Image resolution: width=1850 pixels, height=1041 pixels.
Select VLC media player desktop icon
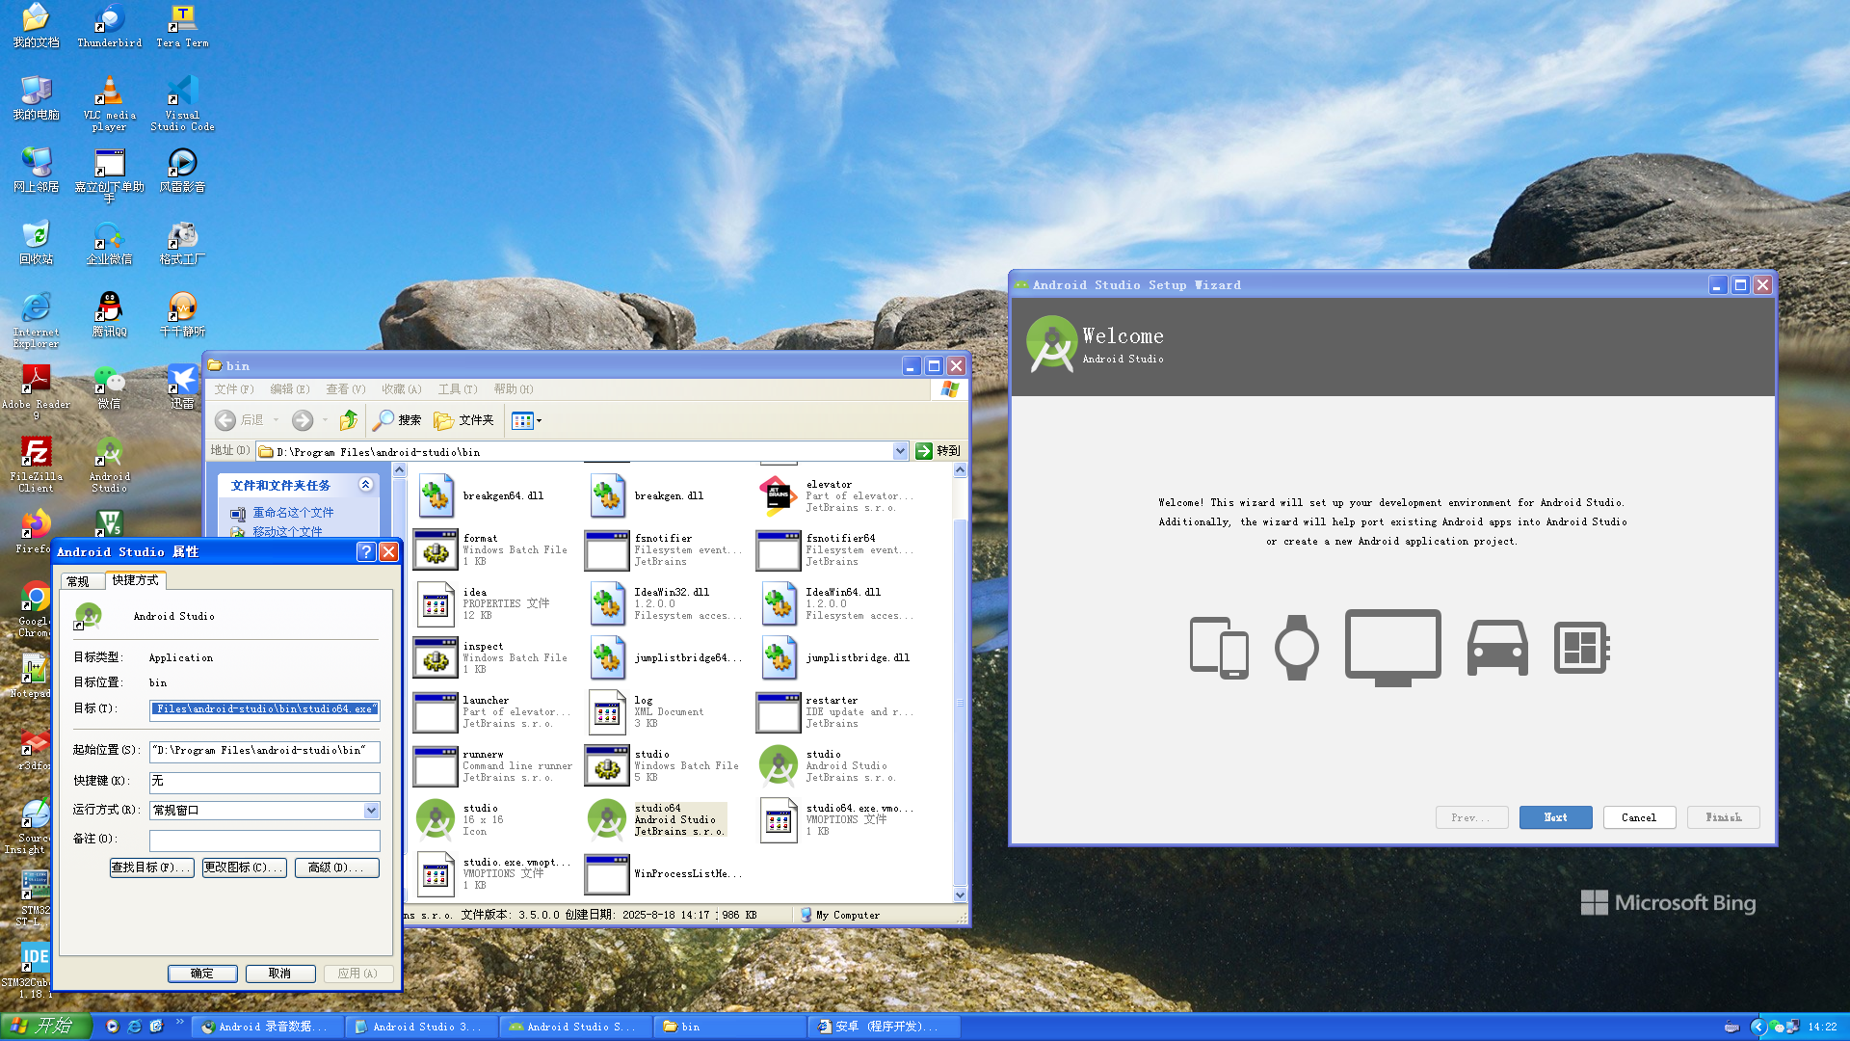point(109,103)
